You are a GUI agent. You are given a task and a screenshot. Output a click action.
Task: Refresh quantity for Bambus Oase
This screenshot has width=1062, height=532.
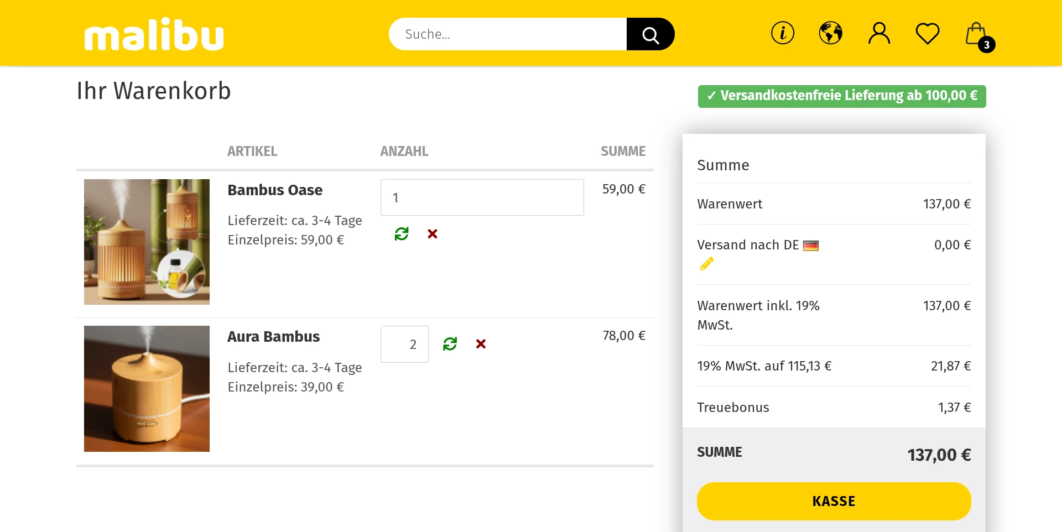[402, 234]
